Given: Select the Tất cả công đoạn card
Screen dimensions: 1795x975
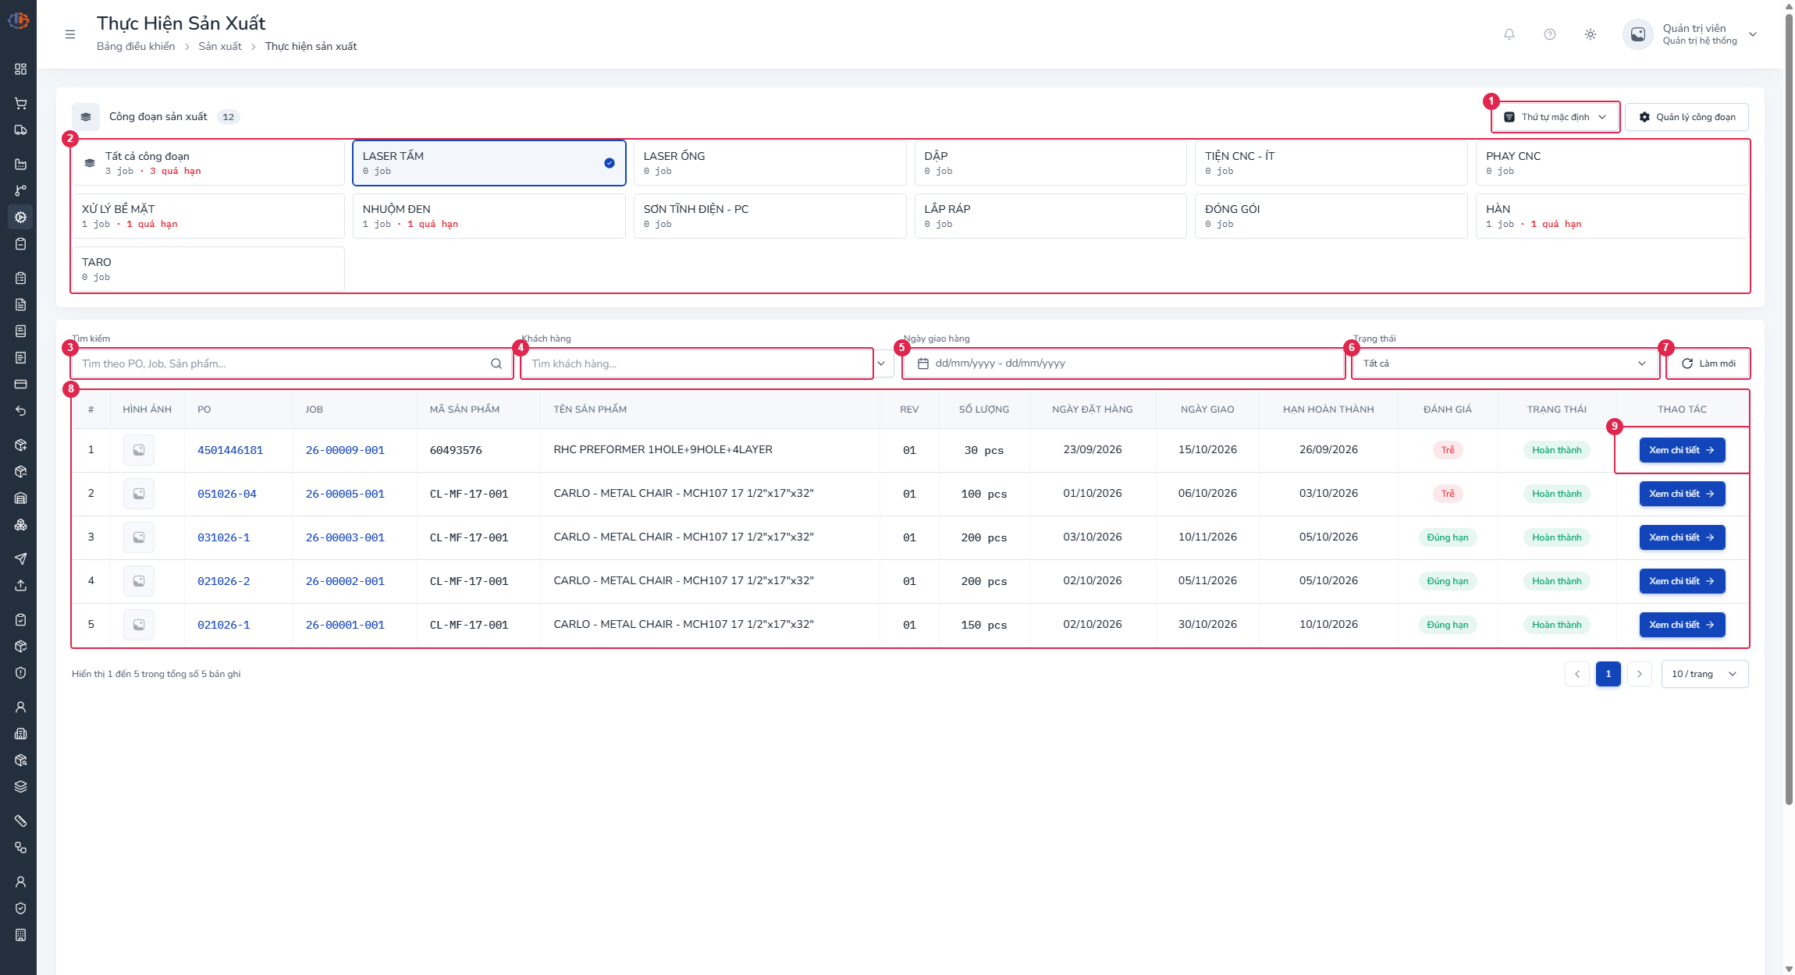Looking at the screenshot, I should click(x=208, y=163).
